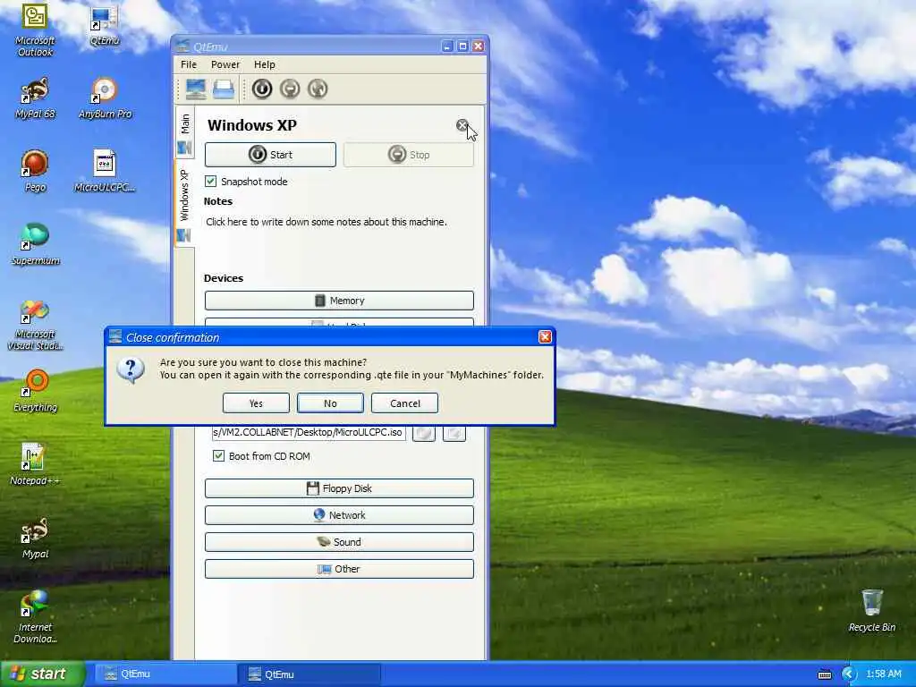Toggle Boot from CD ROM checkbox
The width and height of the screenshot is (916, 687).
coord(218,456)
